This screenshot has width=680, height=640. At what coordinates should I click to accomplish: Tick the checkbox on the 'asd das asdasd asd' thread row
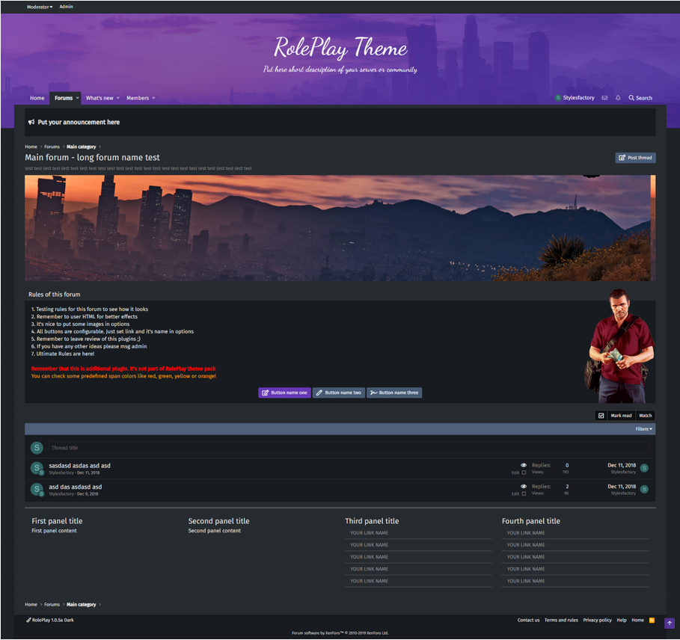(x=524, y=493)
